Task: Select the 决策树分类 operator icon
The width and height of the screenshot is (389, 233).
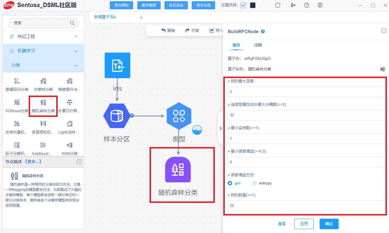Action: pyautogui.click(x=43, y=81)
